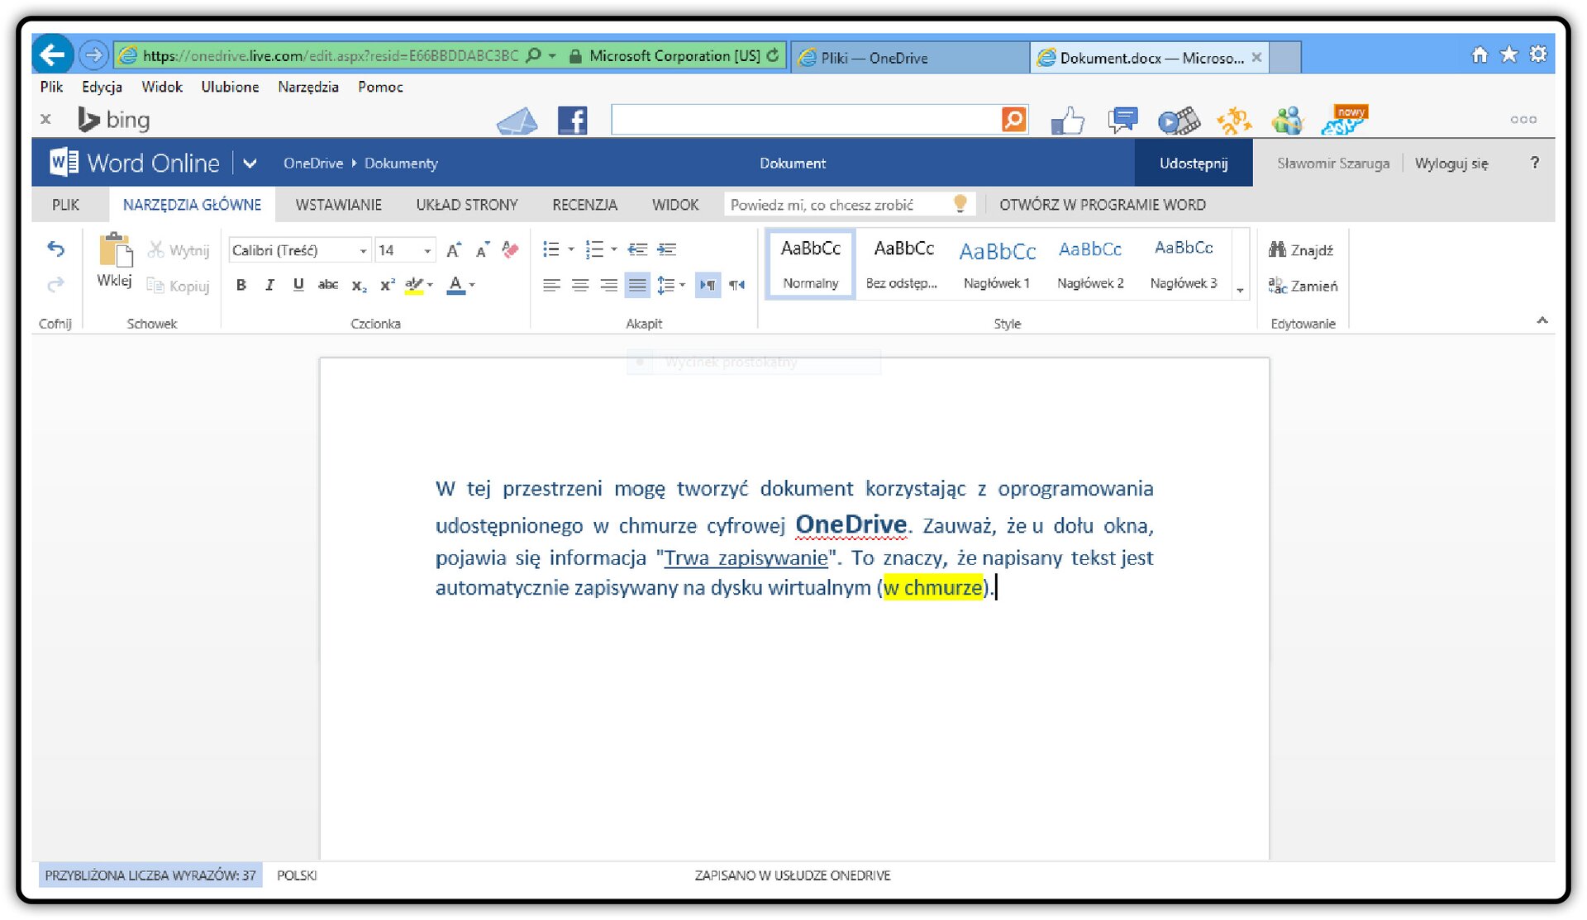Open the PLIK tab
Screen dimensions: 1587x920
point(65,205)
